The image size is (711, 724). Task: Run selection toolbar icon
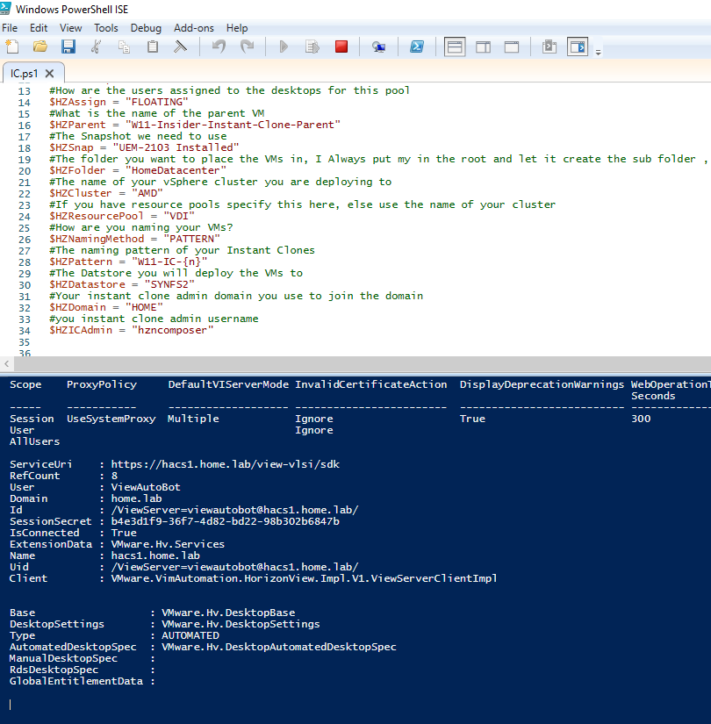point(312,47)
